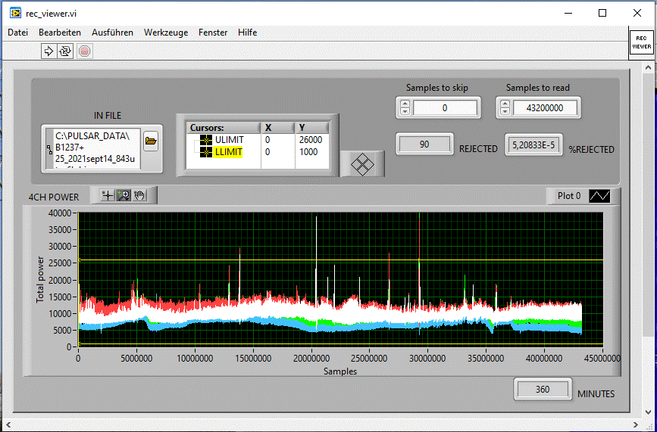Open the Werkzeuge menu
The image size is (657, 432).
point(166,33)
